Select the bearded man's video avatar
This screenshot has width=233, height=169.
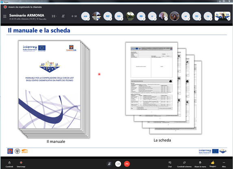pyautogui.click(x=174, y=16)
